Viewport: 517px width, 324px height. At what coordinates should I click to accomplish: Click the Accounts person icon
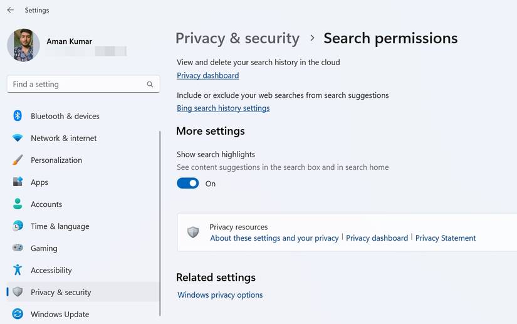pyautogui.click(x=18, y=204)
